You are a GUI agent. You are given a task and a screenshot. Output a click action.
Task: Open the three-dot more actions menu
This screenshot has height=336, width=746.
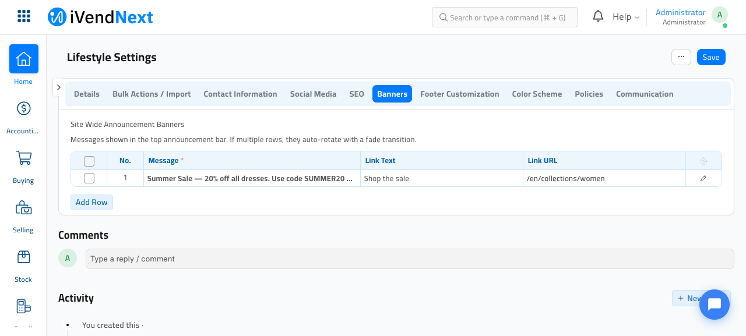[681, 56]
